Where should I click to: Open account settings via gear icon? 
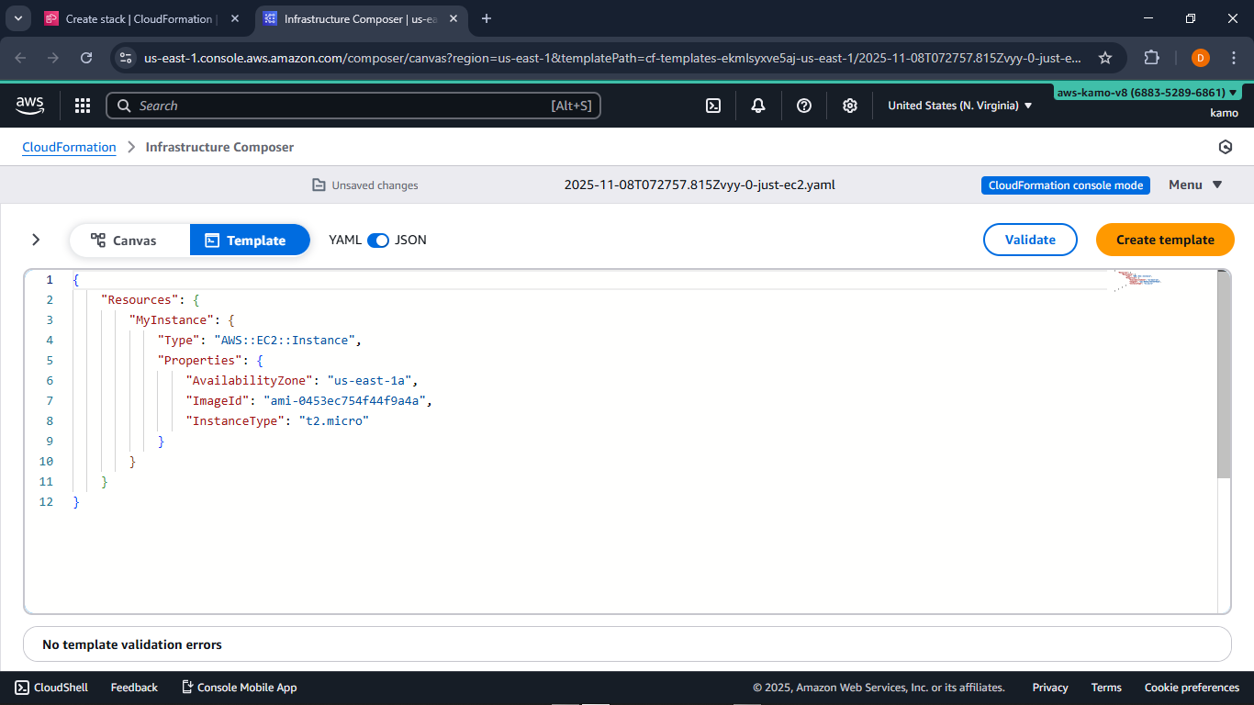(849, 106)
